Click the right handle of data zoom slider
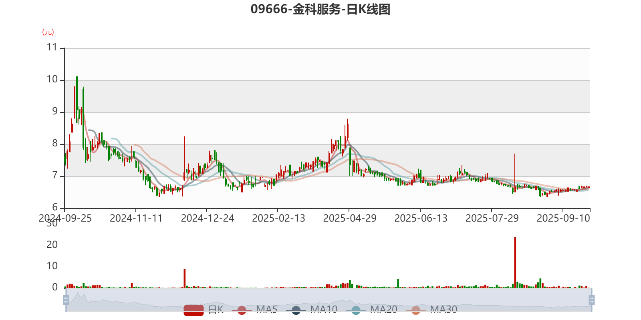641x320 pixels. [592, 300]
